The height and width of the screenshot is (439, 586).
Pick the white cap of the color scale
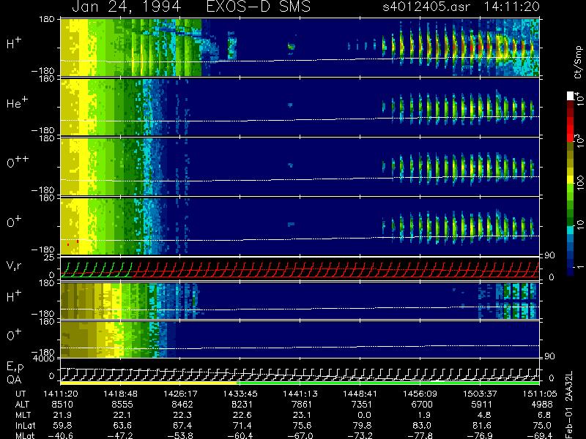571,96
